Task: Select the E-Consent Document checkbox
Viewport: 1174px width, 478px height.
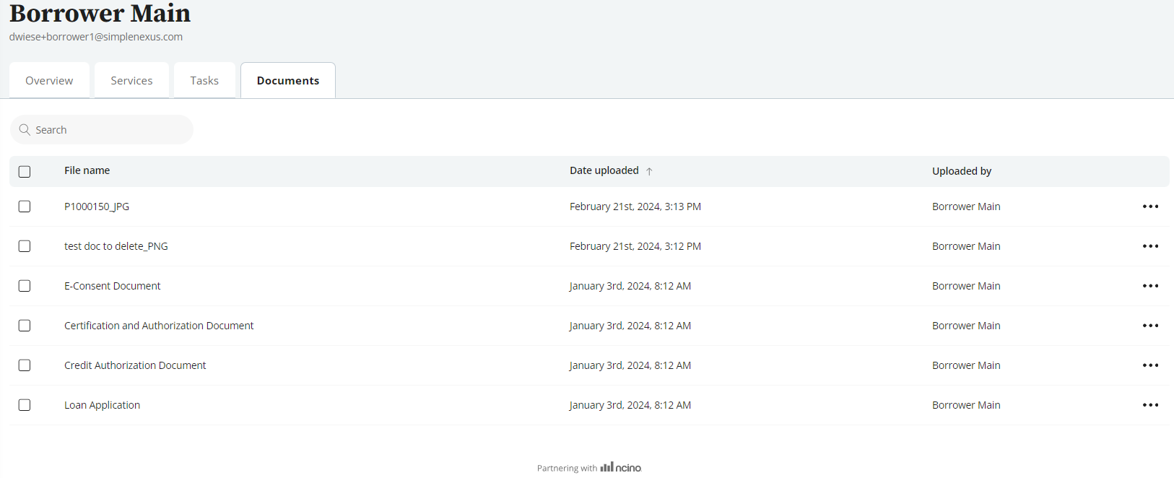Action: pyautogui.click(x=25, y=286)
